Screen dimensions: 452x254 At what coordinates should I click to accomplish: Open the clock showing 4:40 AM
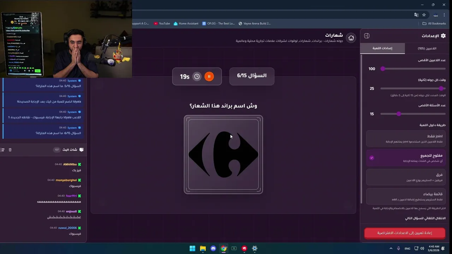tap(434, 248)
